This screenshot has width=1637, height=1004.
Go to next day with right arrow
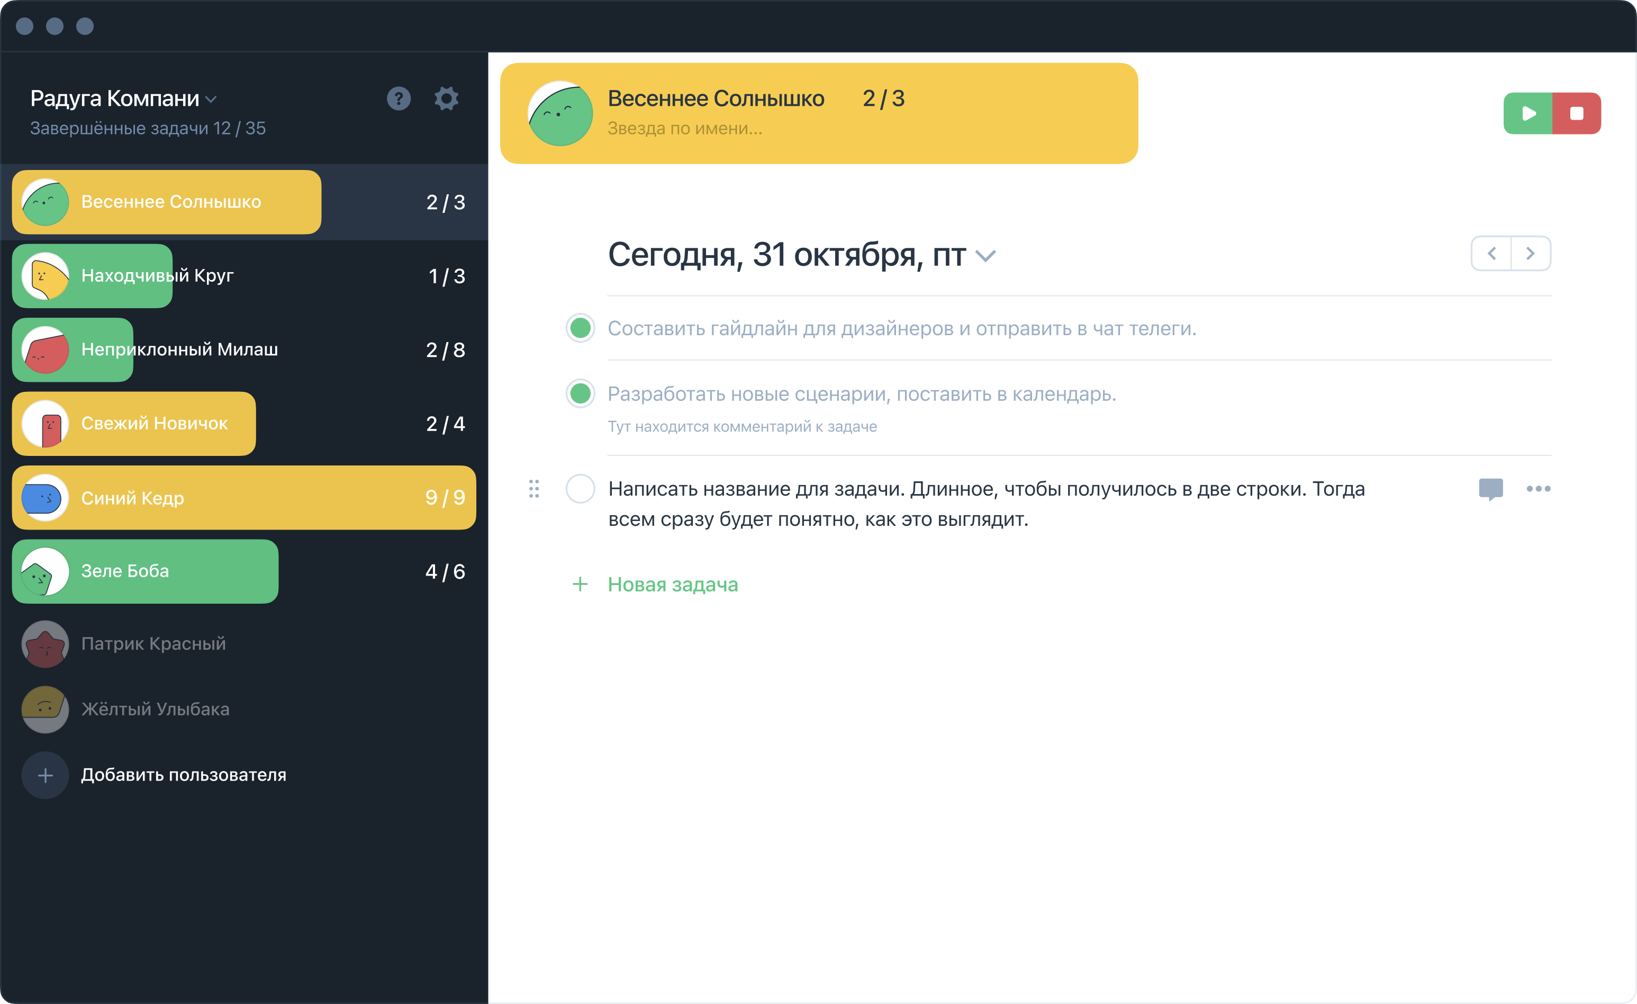(1531, 253)
